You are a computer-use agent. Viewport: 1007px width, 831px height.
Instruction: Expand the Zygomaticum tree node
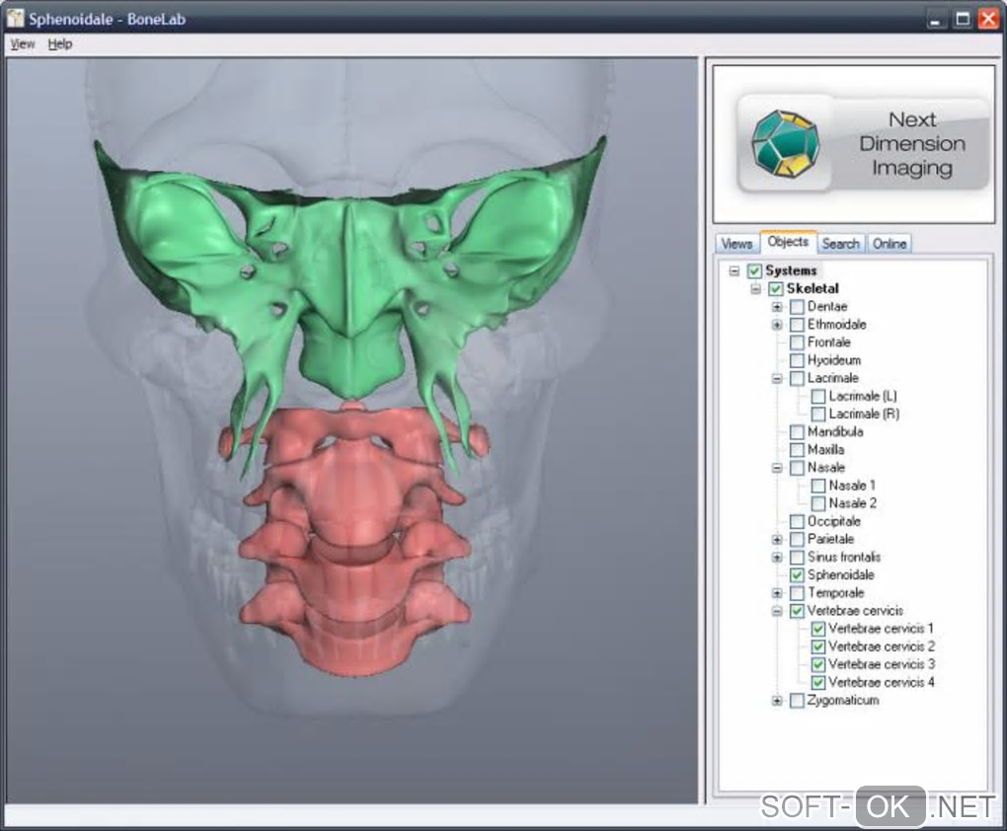click(776, 701)
